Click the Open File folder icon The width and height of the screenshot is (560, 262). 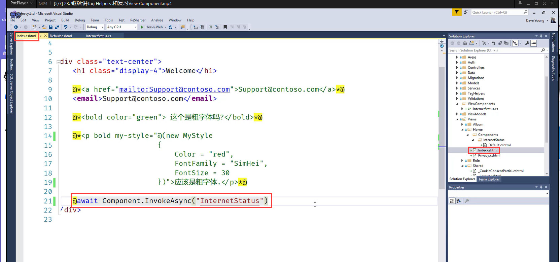pos(44,27)
